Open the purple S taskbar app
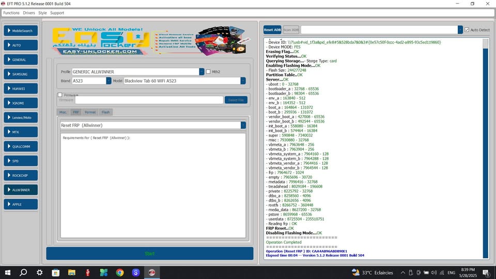 (136, 272)
